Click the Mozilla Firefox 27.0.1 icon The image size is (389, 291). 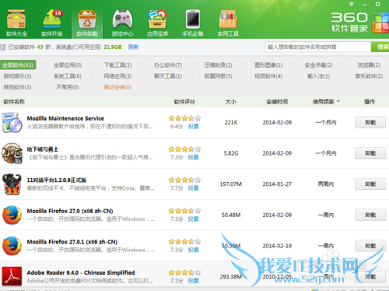(12, 246)
